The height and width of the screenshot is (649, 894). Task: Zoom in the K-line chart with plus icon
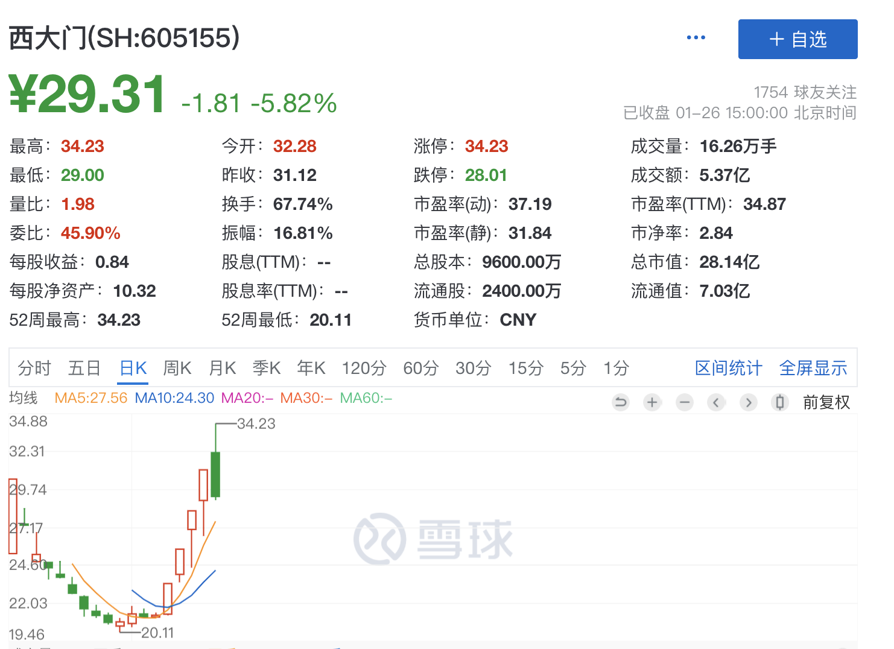pos(652,402)
